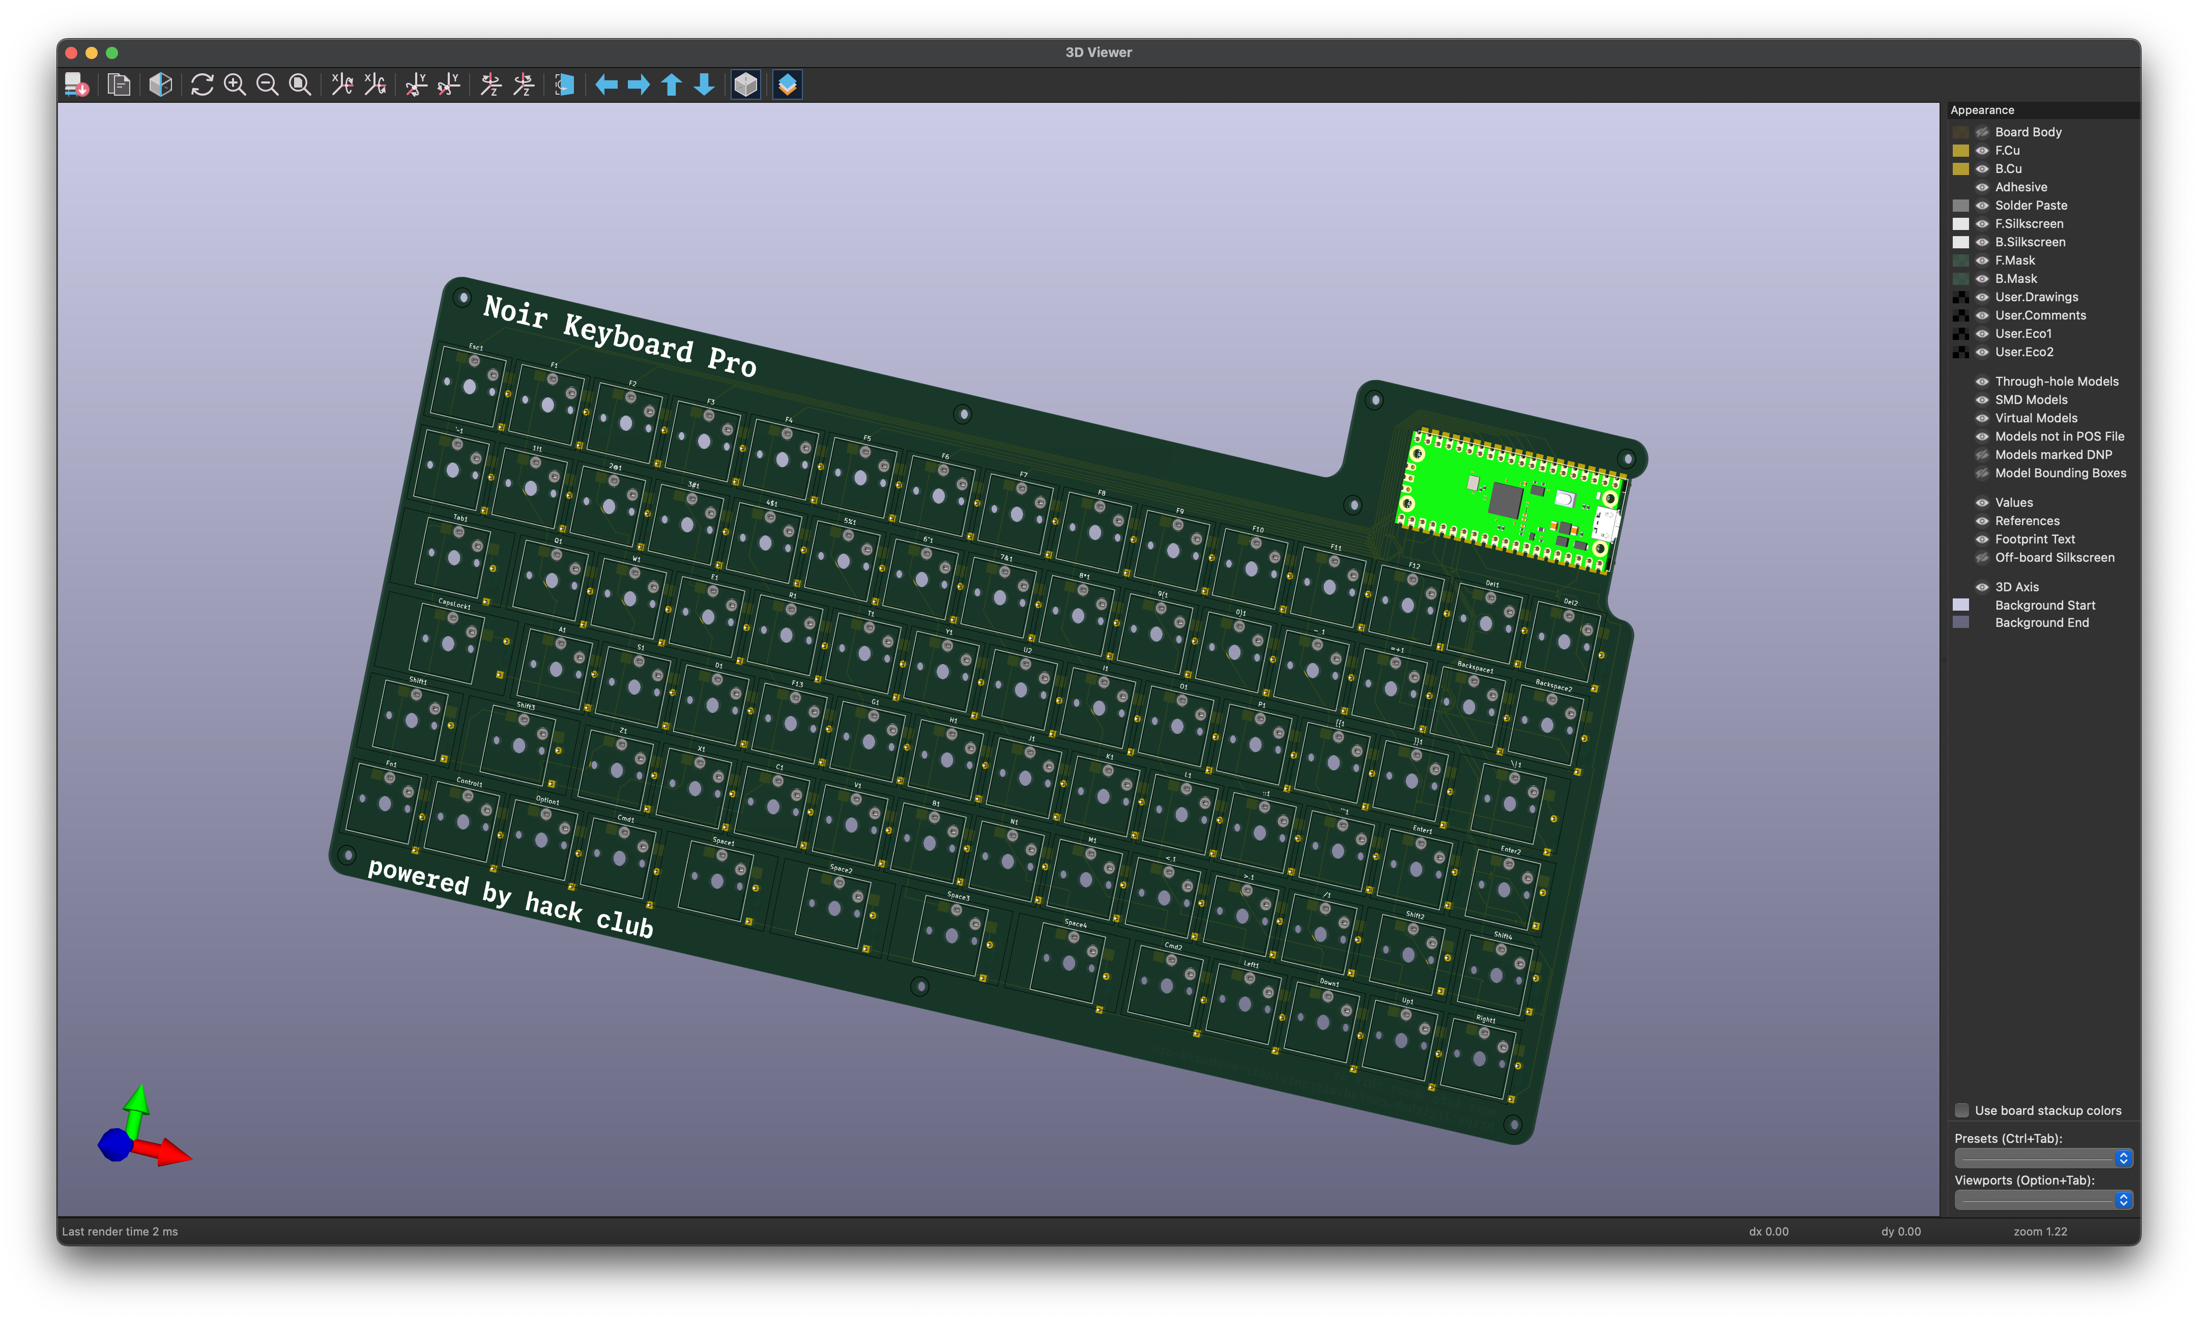Toggle raytracing render engine cube icon
Viewport: 2198px width, 1321px height.
point(160,84)
